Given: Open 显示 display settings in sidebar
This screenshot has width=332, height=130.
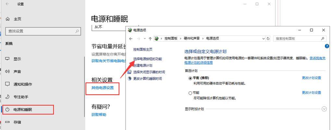Looking at the screenshot, I should tap(17, 59).
